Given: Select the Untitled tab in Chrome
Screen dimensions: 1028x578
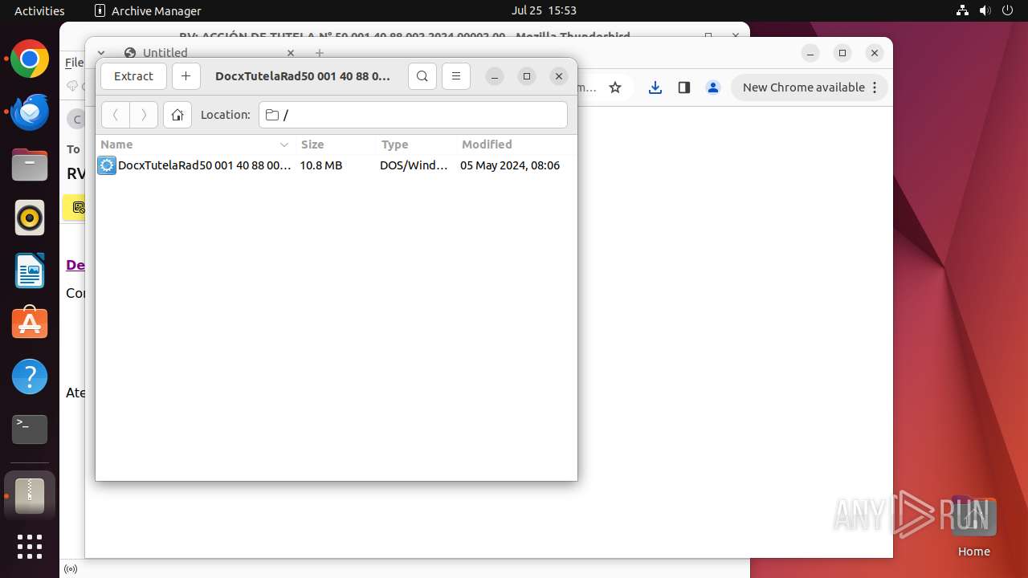Looking at the screenshot, I should point(209,53).
